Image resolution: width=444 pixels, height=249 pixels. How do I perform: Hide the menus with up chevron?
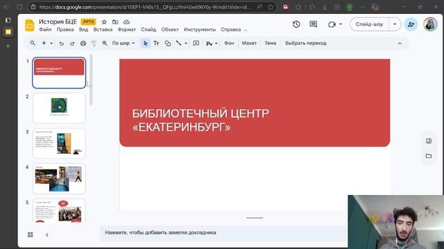click(x=400, y=43)
